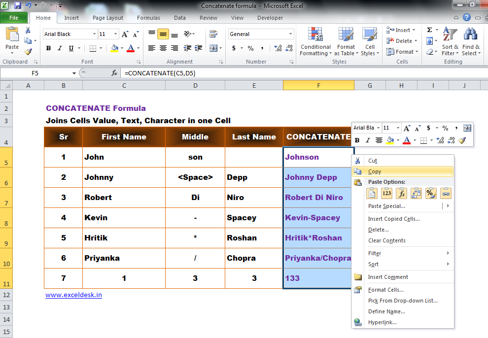This screenshot has width=488, height=338.
Task: Click Find & Select binoculars icon
Action: pyautogui.click(x=471, y=34)
